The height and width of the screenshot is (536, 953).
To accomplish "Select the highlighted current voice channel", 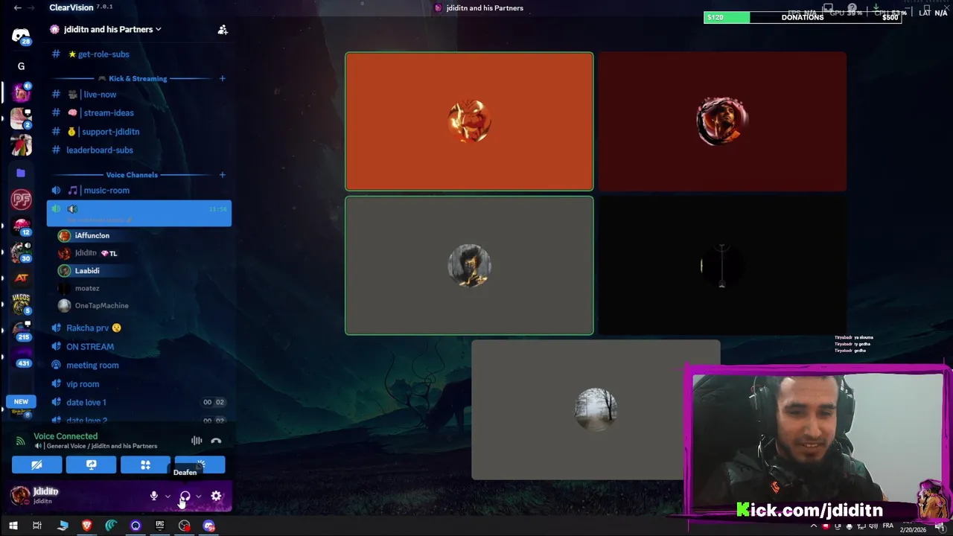I will pyautogui.click(x=138, y=214).
